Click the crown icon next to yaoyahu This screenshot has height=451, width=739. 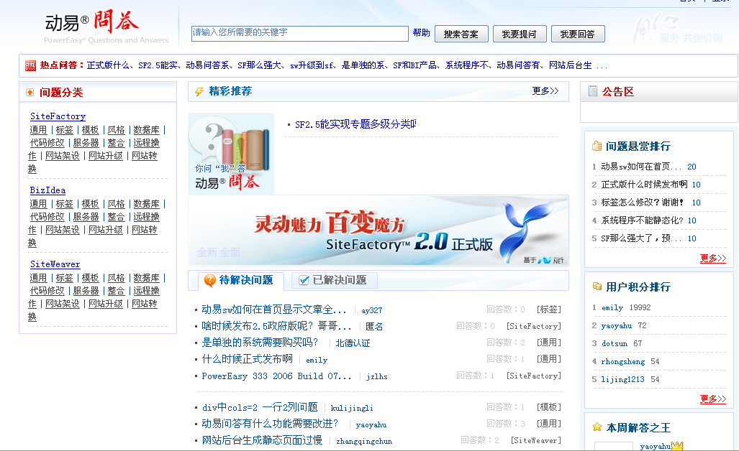coord(676,446)
